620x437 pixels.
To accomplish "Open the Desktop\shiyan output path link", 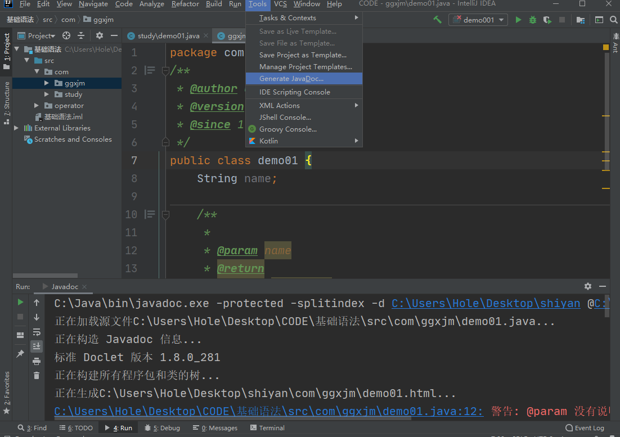I will coord(486,304).
